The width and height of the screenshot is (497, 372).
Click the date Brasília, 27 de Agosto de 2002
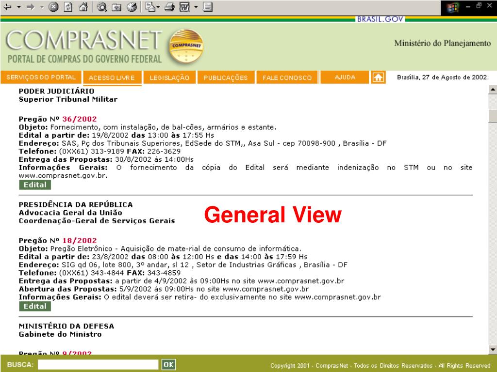click(x=443, y=77)
